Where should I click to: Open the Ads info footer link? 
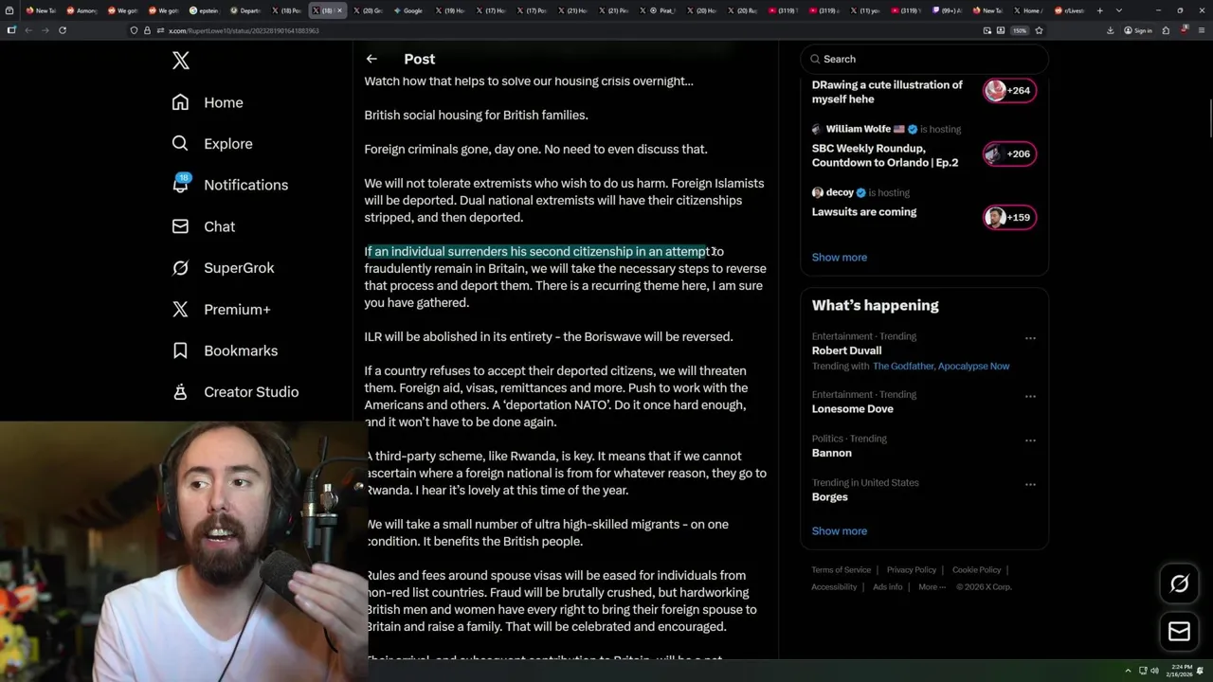tap(887, 587)
